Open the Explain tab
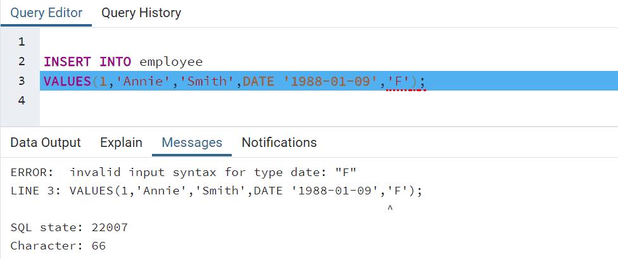Screen dimensions: 618x259 click(121, 142)
